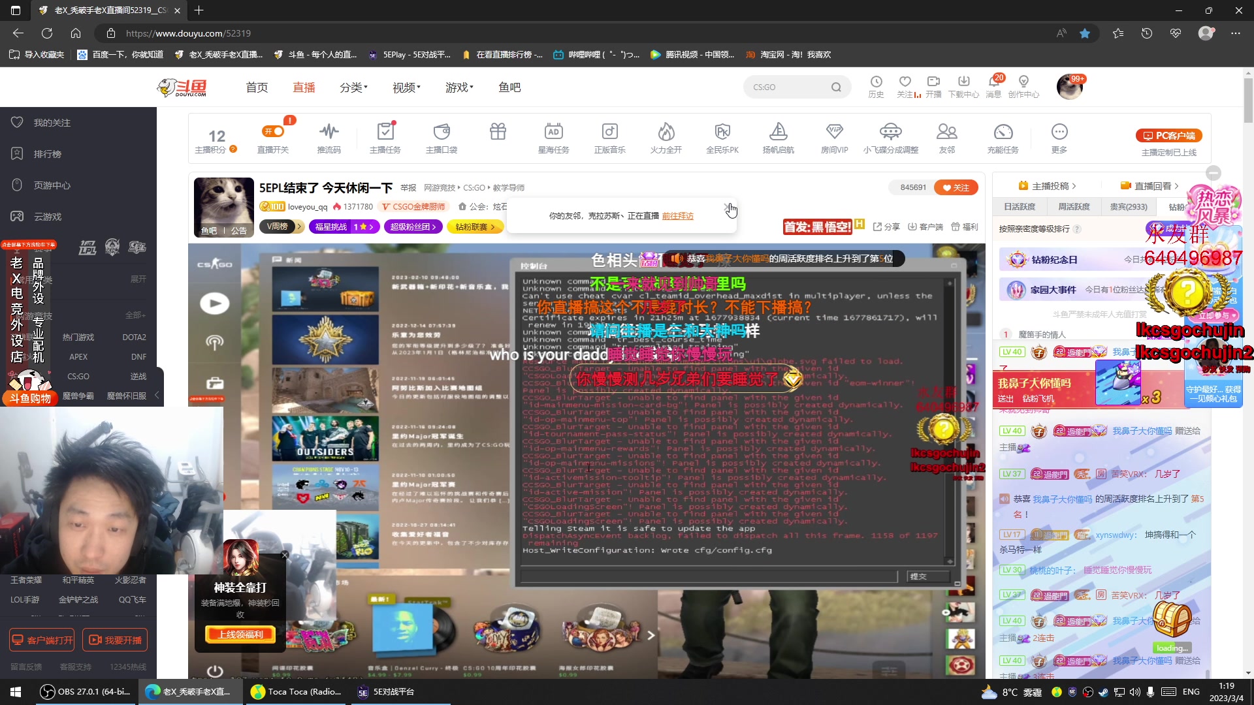Image resolution: width=1254 pixels, height=705 pixels.
Task: Click the search magnifier icon
Action: [836, 87]
